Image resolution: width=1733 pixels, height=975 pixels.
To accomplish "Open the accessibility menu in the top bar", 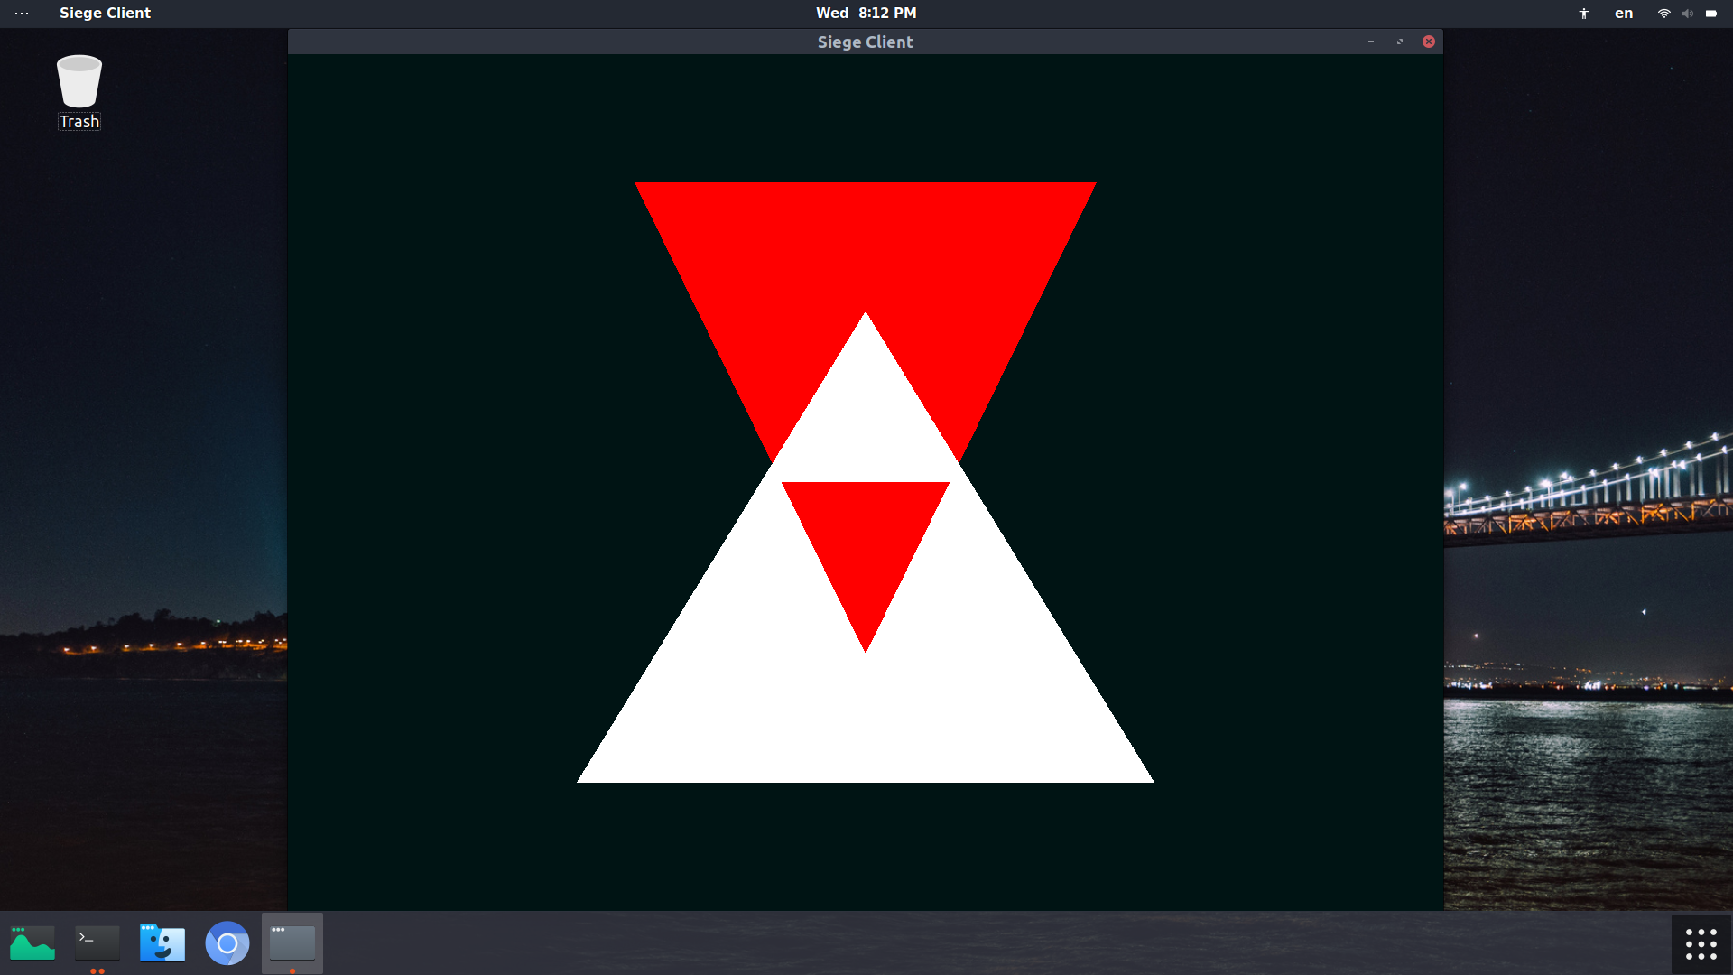I will click(x=1583, y=13).
